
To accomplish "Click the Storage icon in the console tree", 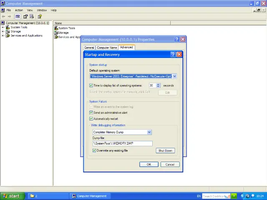I will coord(8,32).
